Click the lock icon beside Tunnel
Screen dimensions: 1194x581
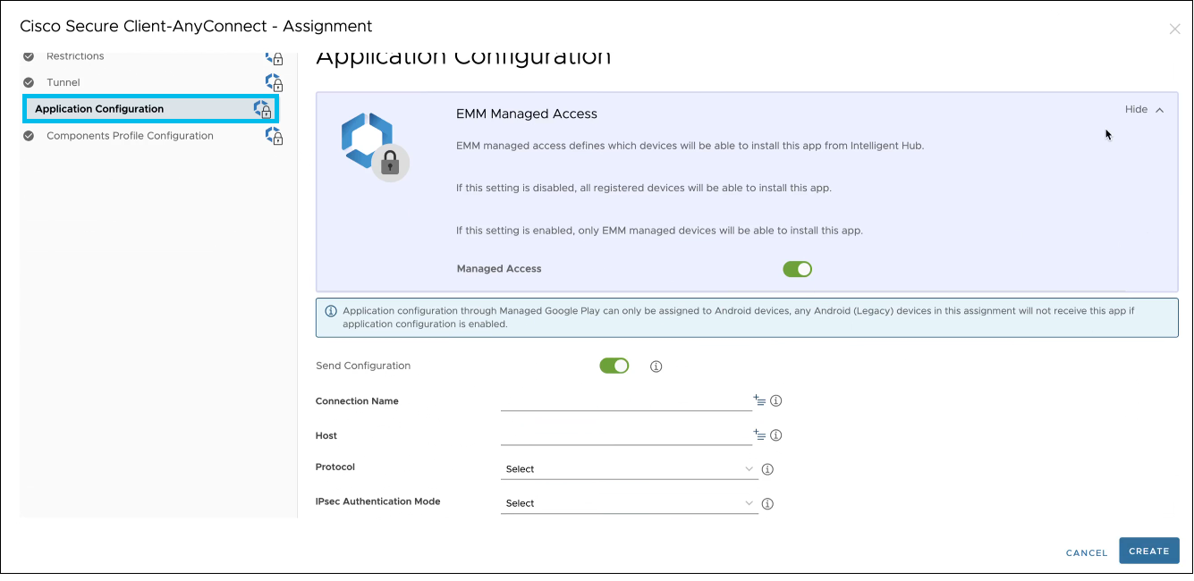click(275, 83)
